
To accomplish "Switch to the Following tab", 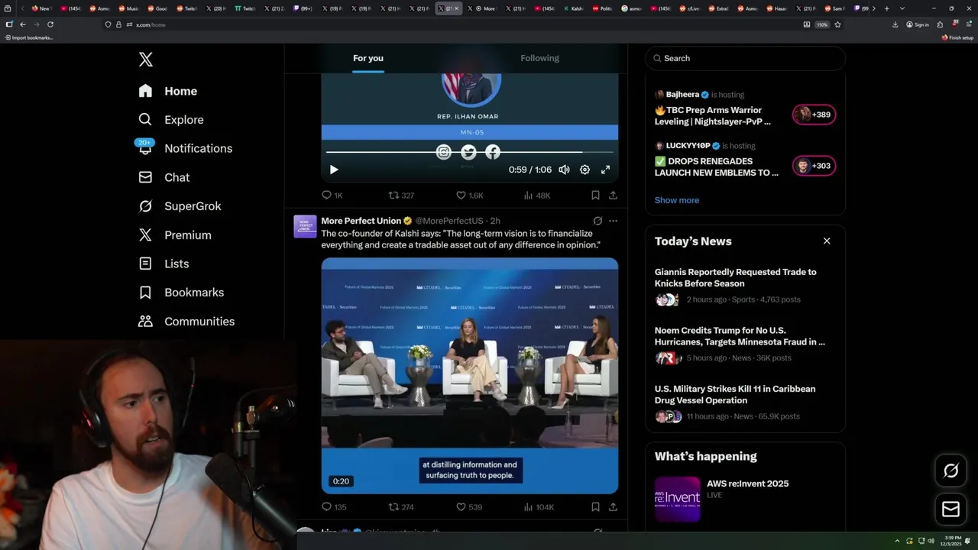I will click(x=539, y=58).
